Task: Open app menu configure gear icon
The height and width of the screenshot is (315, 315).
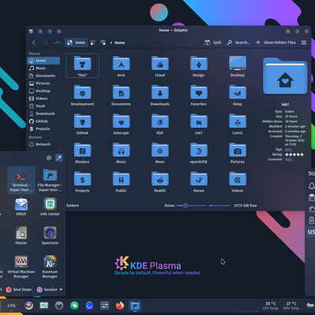Action: pyautogui.click(x=49, y=157)
